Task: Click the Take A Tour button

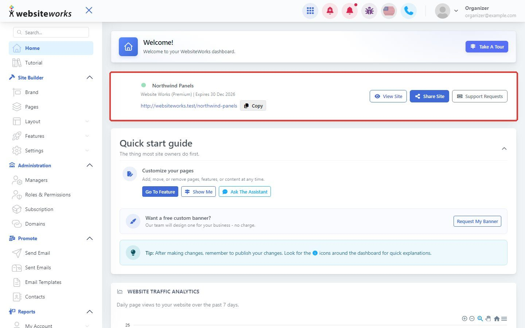Action: pyautogui.click(x=487, y=47)
